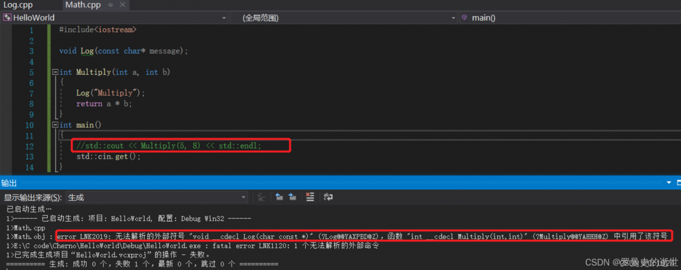681x270 pixels.
Task: Click the LNK2019 error line in output
Action: [x=337, y=236]
